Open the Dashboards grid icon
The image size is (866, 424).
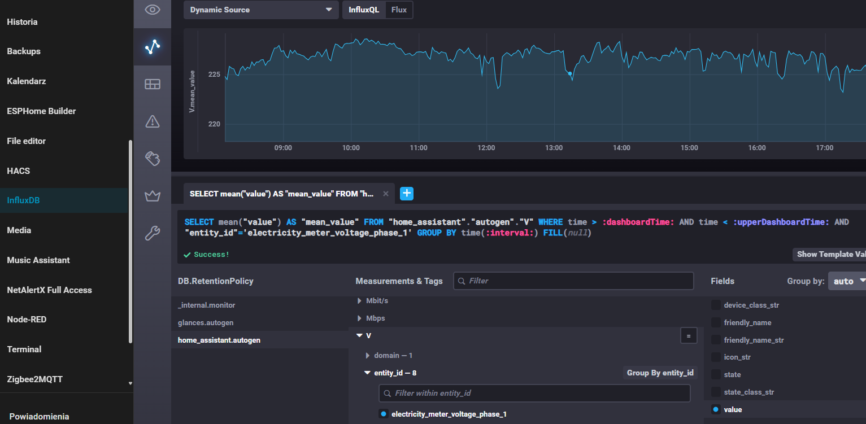[152, 84]
